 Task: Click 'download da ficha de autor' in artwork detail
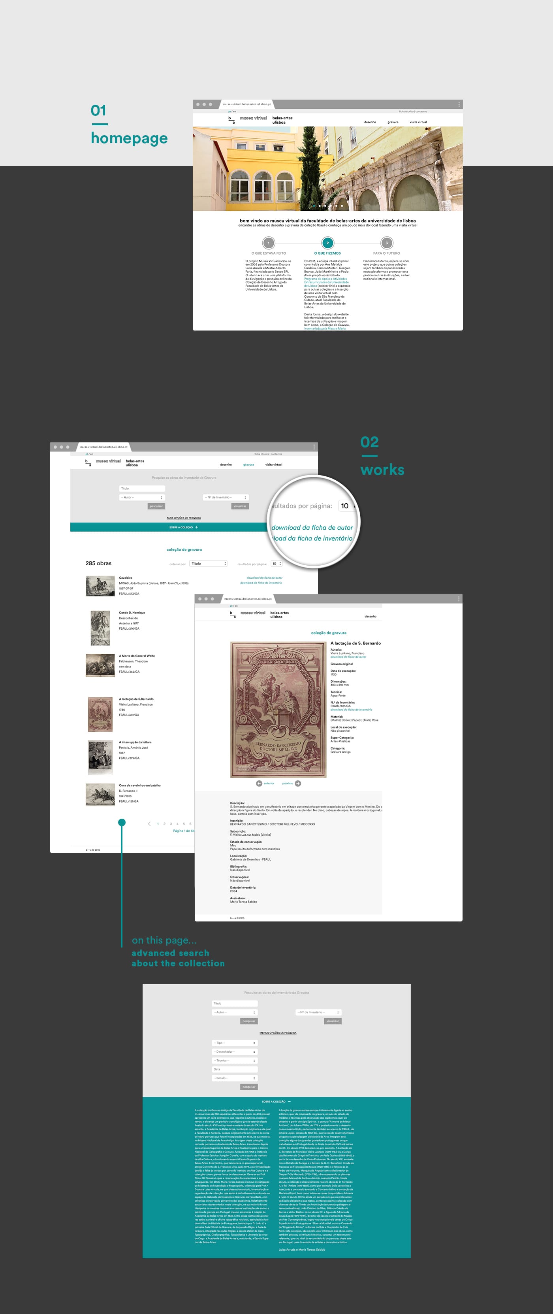point(348,657)
